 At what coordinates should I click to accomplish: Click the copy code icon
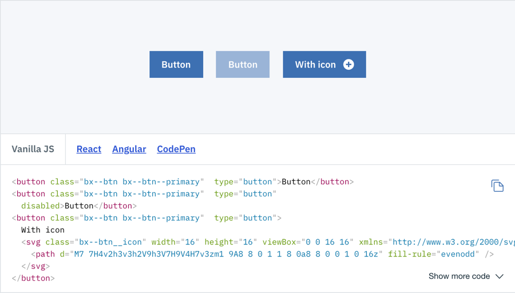[x=497, y=185]
